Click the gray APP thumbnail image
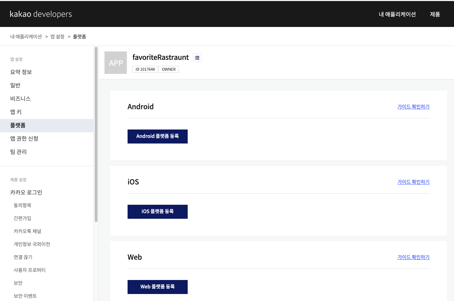The height and width of the screenshot is (301, 454). pyautogui.click(x=116, y=63)
